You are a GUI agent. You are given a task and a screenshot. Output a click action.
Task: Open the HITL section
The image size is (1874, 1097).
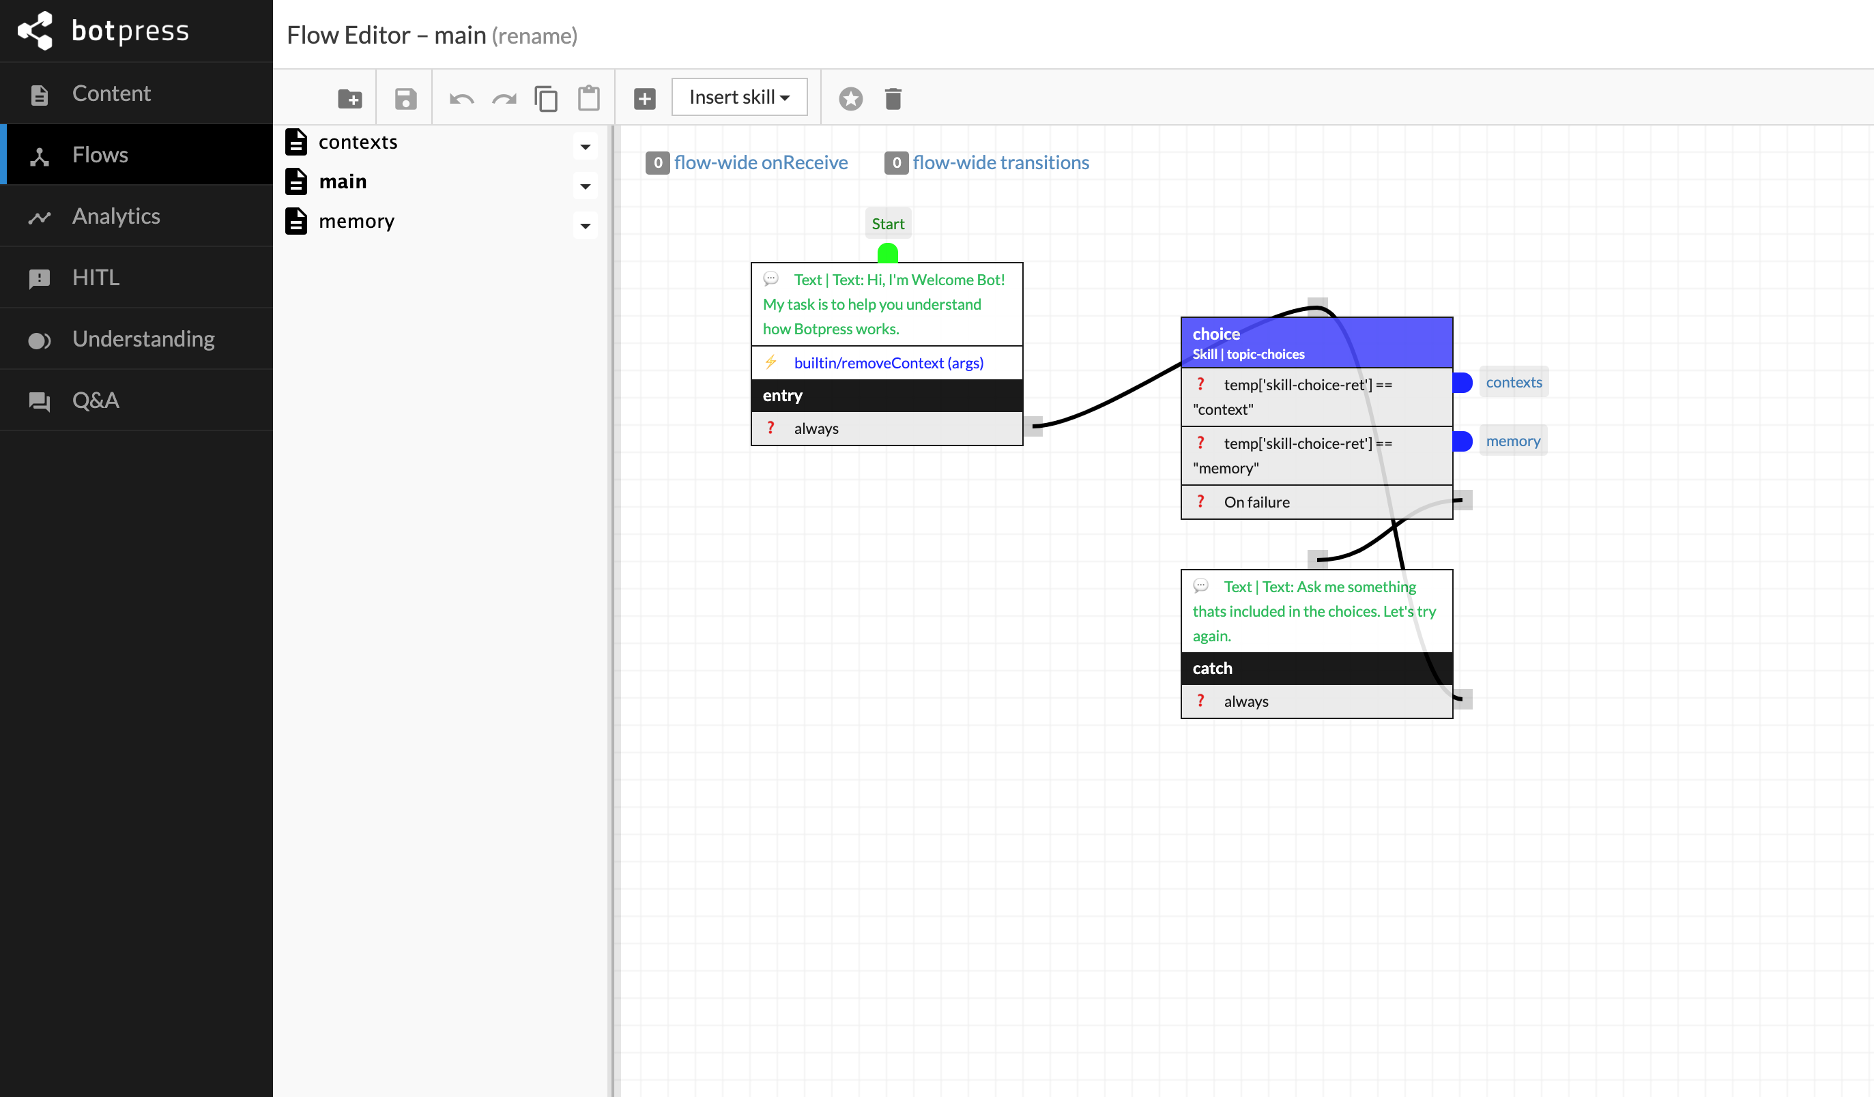[x=136, y=277]
